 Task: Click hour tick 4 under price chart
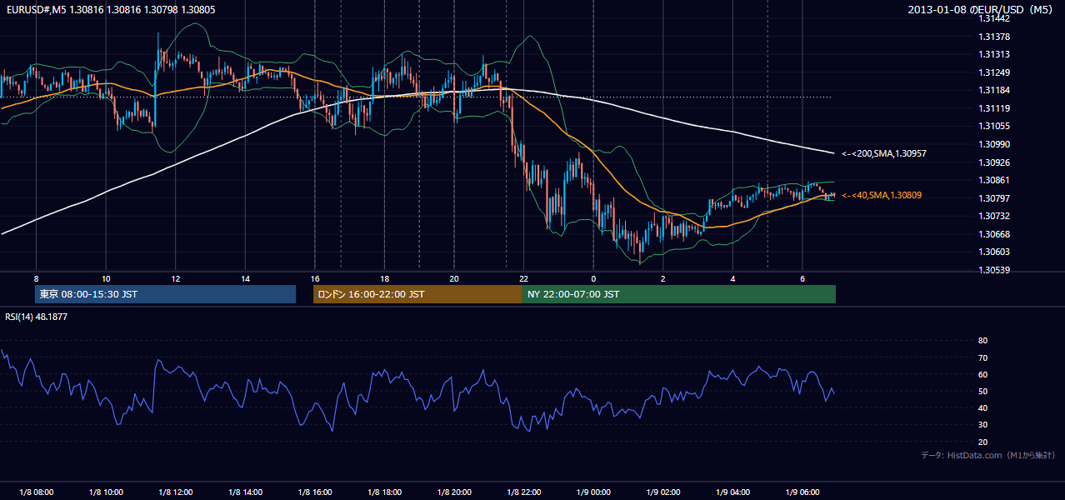732,278
